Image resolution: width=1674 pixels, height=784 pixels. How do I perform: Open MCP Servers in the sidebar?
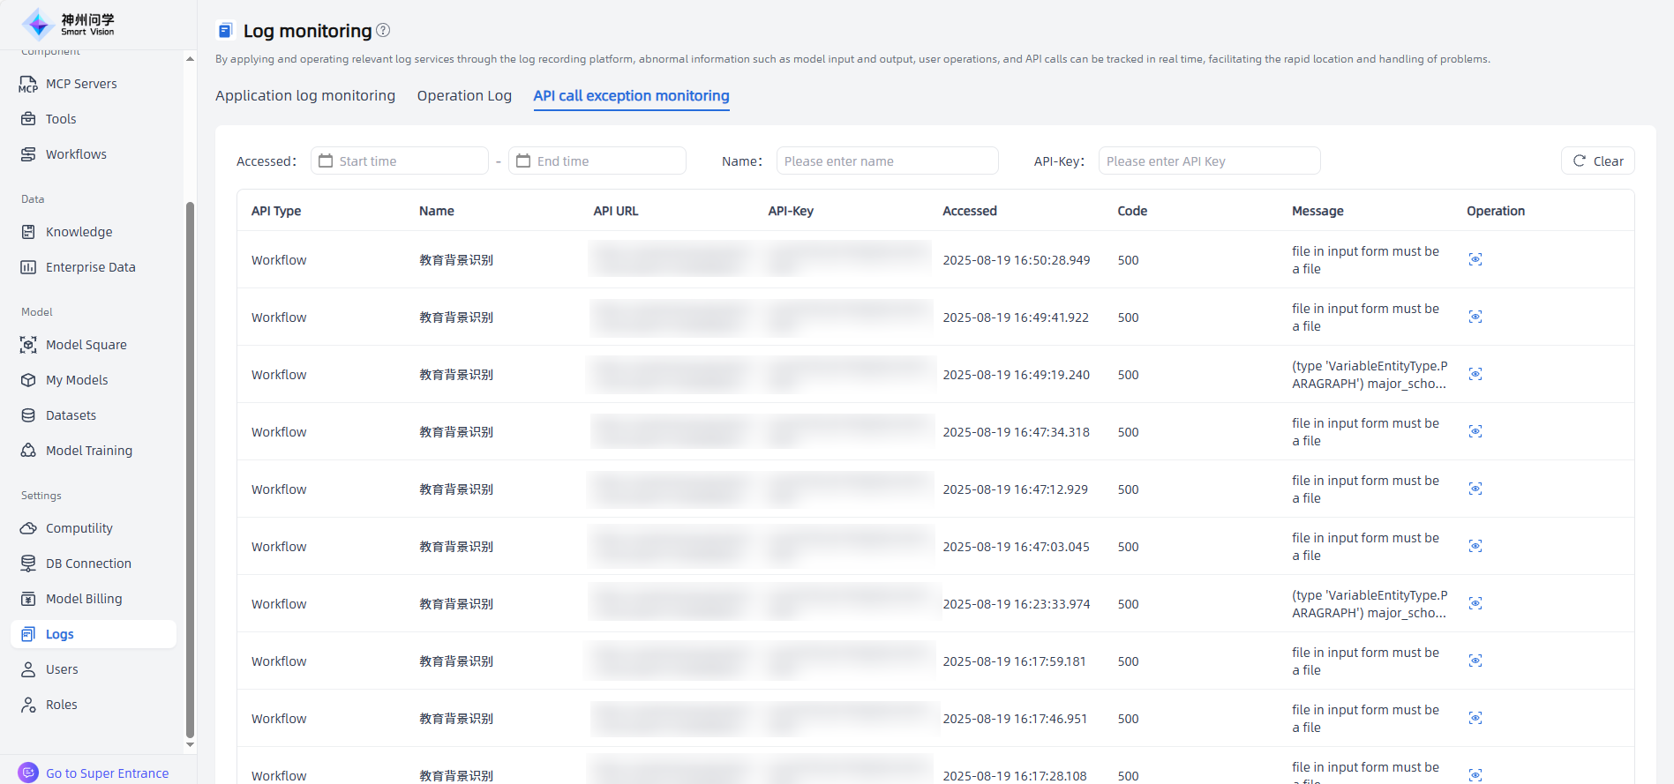80,84
